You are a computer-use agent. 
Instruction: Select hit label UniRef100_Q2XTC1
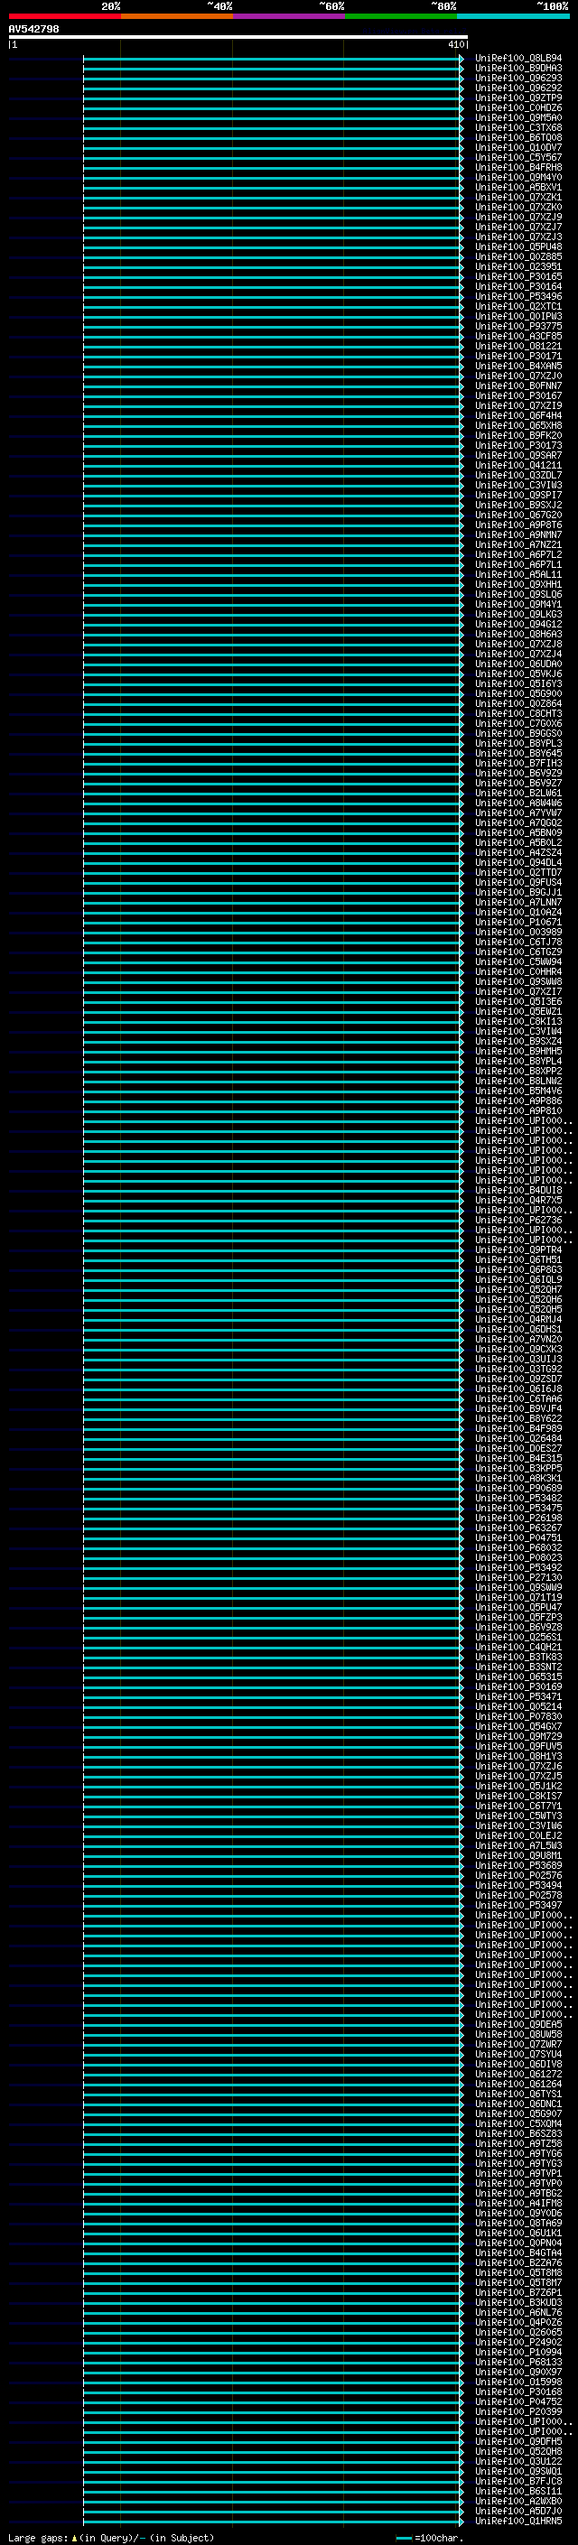[517, 306]
